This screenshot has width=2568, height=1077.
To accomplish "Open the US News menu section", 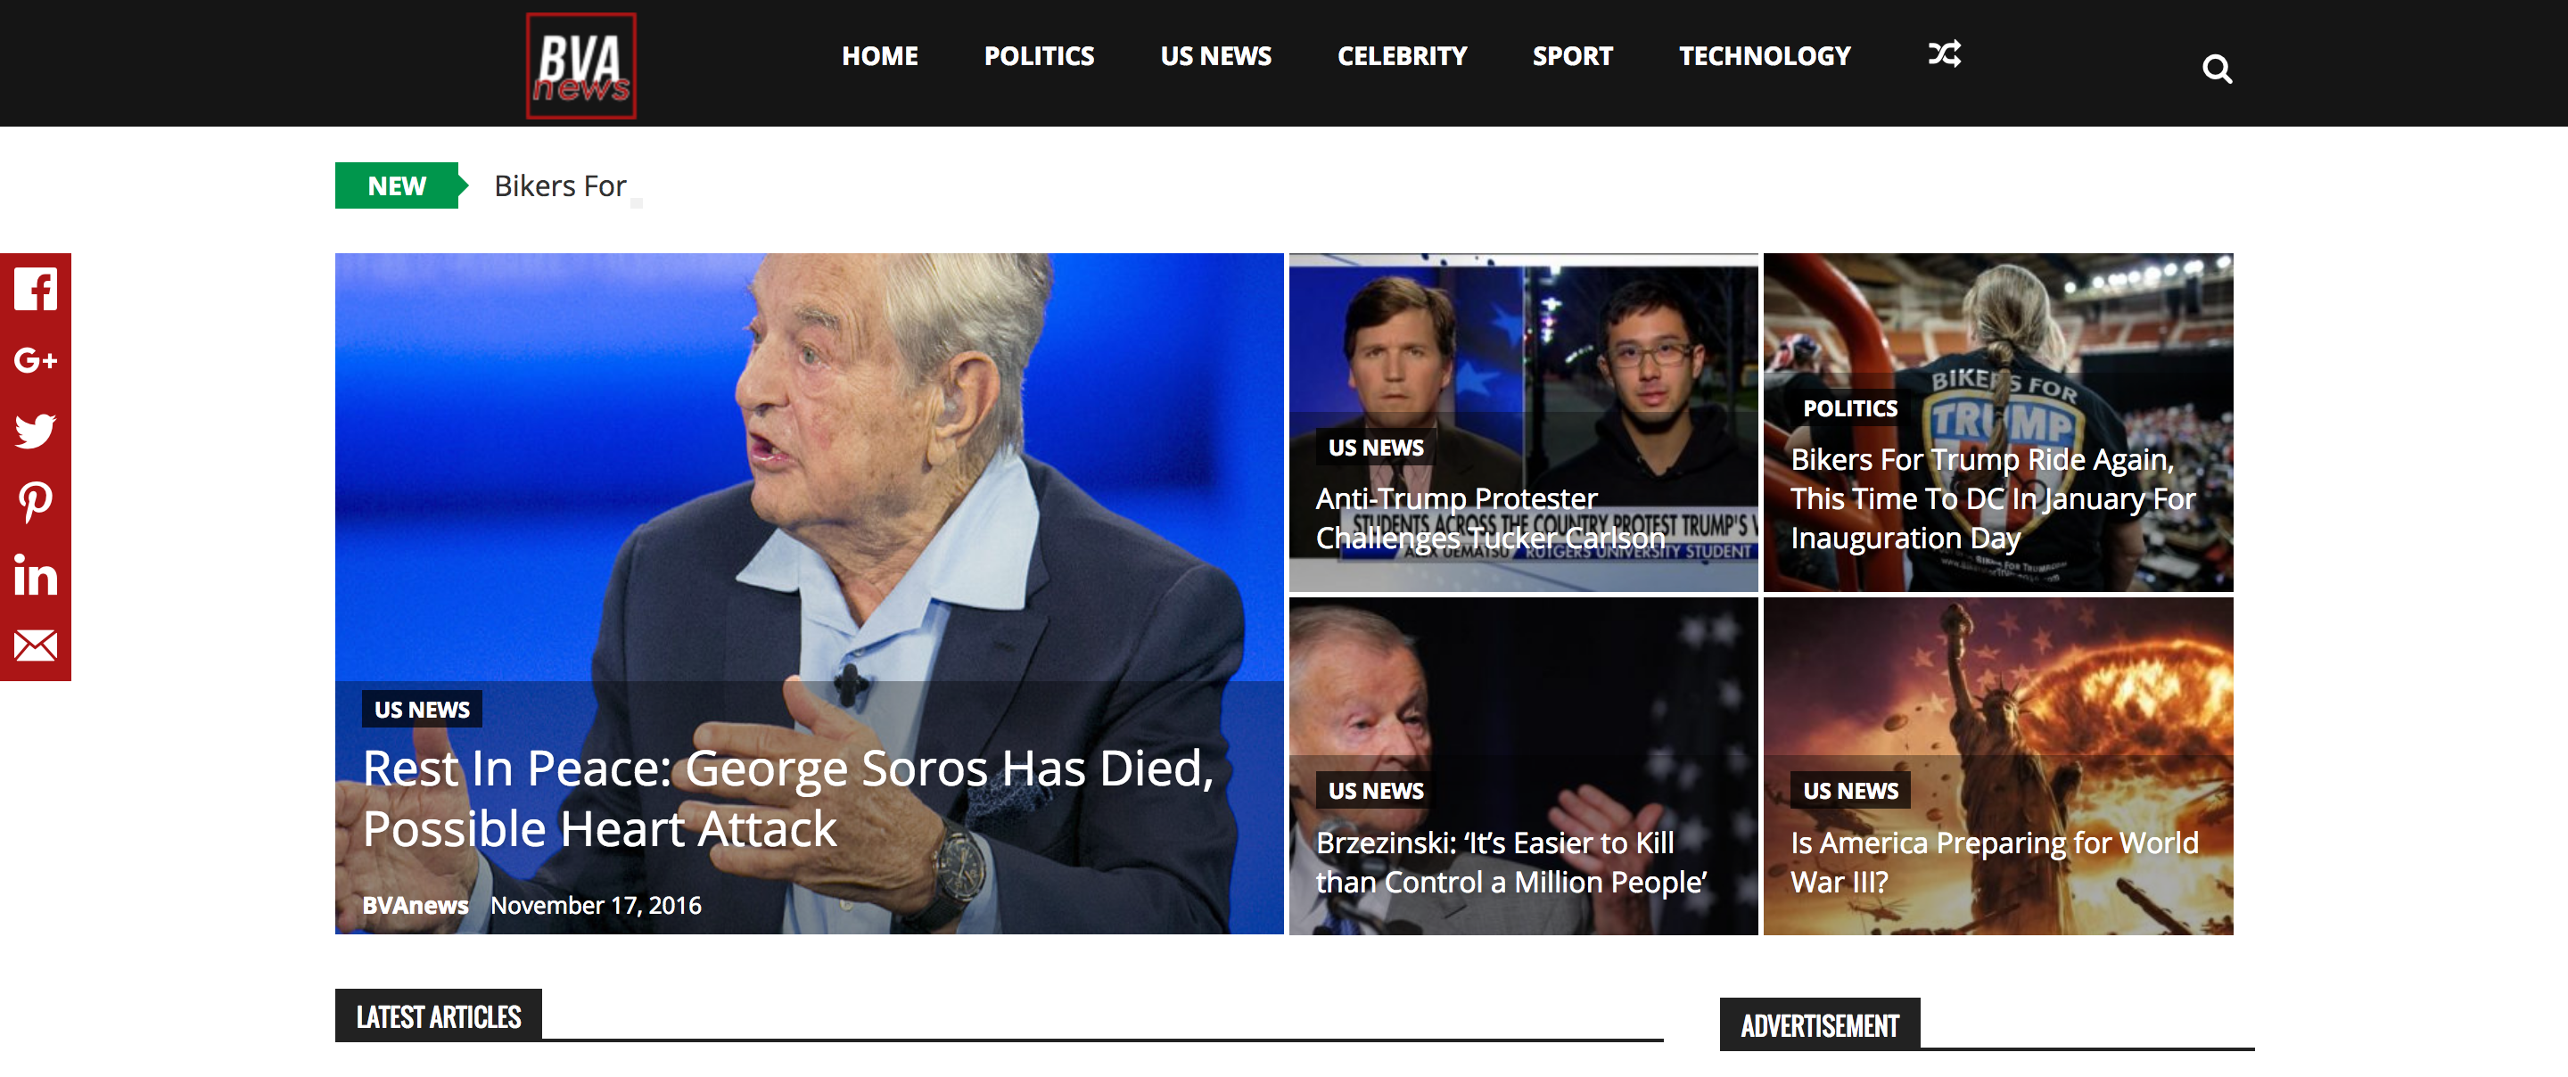I will (1215, 56).
